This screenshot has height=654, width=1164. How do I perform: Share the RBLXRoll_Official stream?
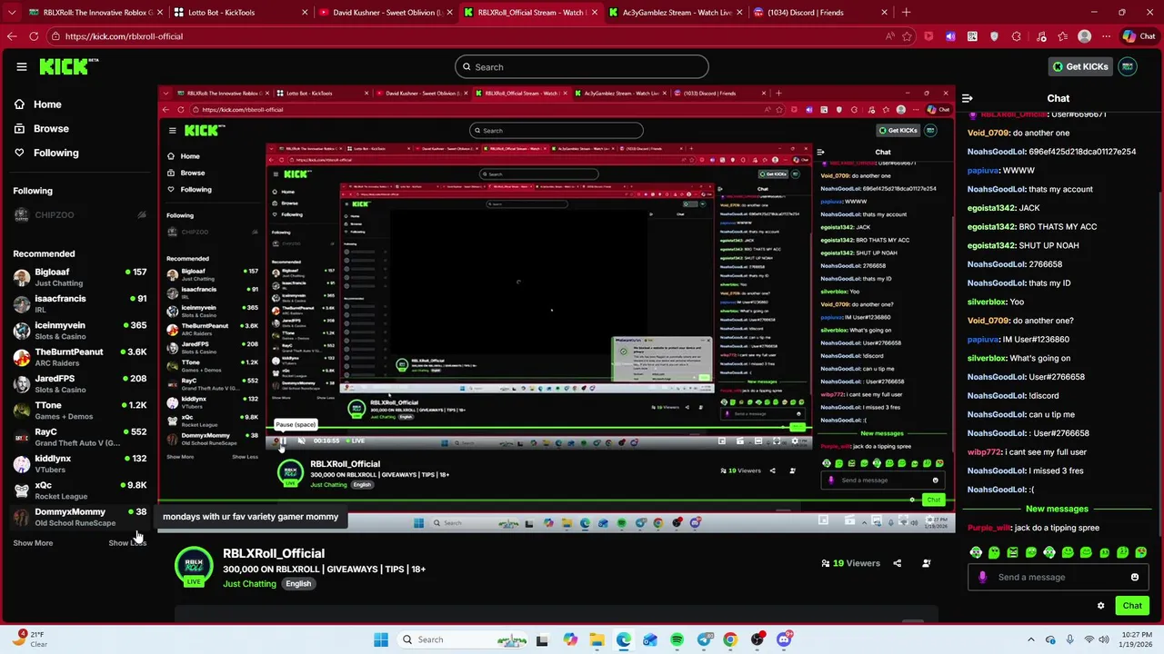[897, 563]
